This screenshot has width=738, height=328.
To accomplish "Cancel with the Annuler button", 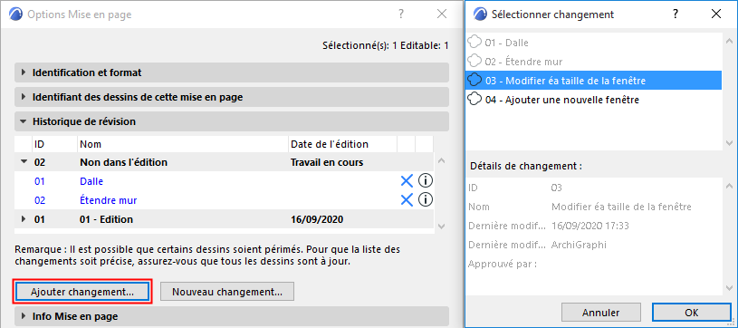I will (601, 313).
